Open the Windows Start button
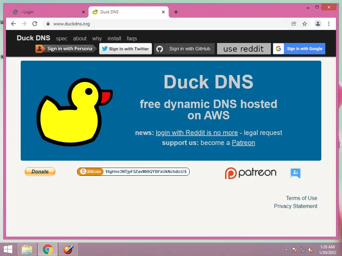 pyautogui.click(x=8, y=249)
